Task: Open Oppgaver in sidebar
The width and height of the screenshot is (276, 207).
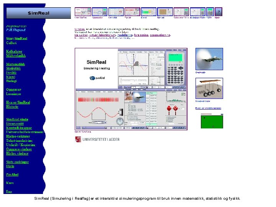Action: coord(13,90)
